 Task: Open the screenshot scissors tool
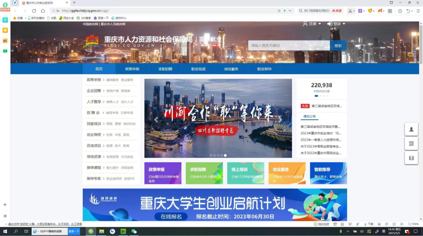(x=350, y=11)
